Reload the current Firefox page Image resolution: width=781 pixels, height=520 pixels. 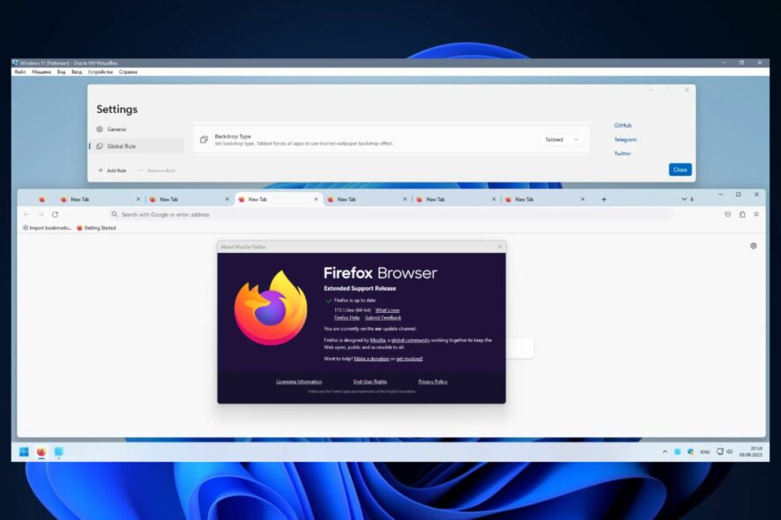coord(55,214)
